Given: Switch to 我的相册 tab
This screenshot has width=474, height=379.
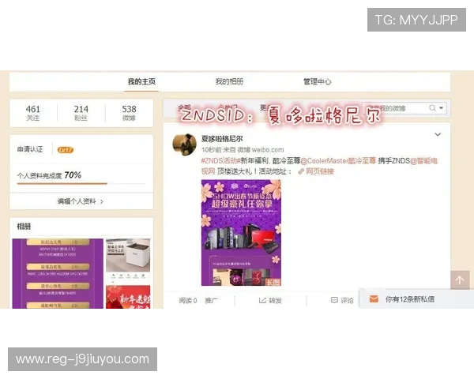Looking at the screenshot, I should (229, 81).
